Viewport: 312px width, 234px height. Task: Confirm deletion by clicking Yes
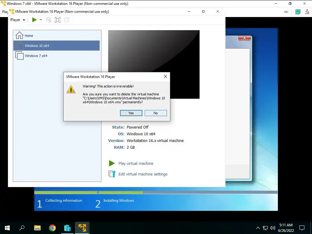click(x=131, y=113)
